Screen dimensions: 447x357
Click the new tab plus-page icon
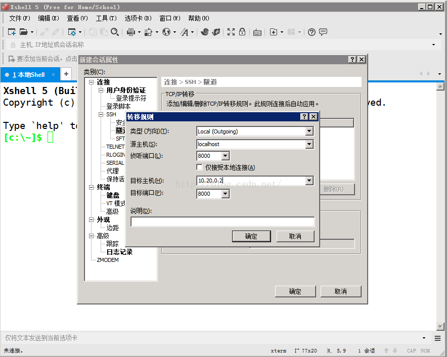pos(274,32)
